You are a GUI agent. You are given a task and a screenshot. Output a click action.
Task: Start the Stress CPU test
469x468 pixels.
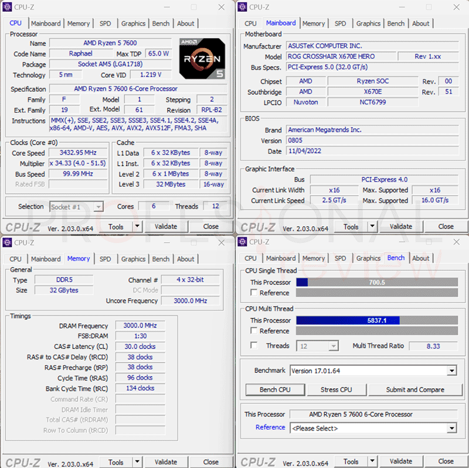336,389
